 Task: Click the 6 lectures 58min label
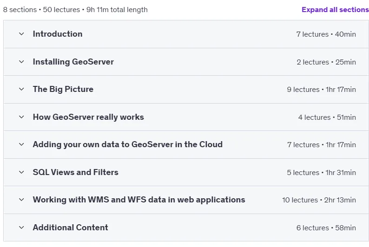click(326, 227)
